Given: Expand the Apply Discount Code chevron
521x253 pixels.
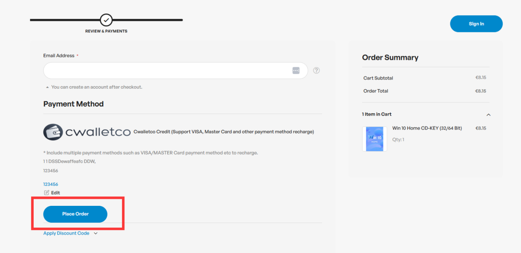Looking at the screenshot, I should point(96,233).
